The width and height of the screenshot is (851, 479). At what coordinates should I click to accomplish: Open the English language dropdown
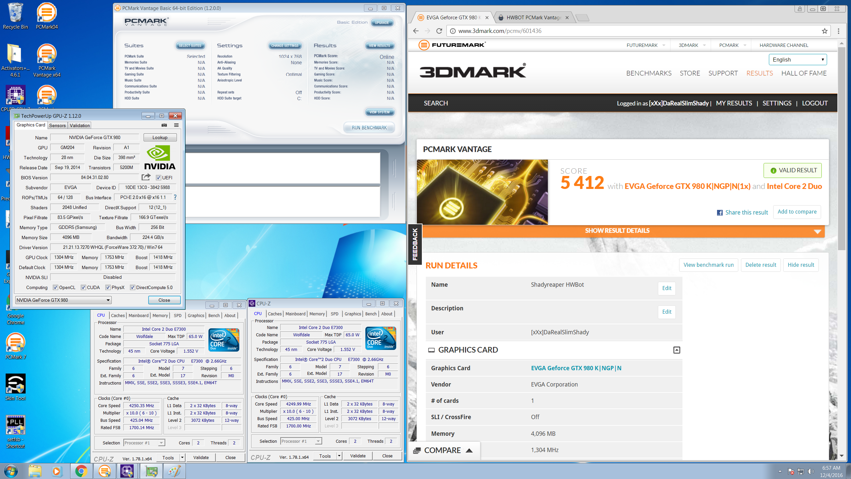(x=798, y=60)
